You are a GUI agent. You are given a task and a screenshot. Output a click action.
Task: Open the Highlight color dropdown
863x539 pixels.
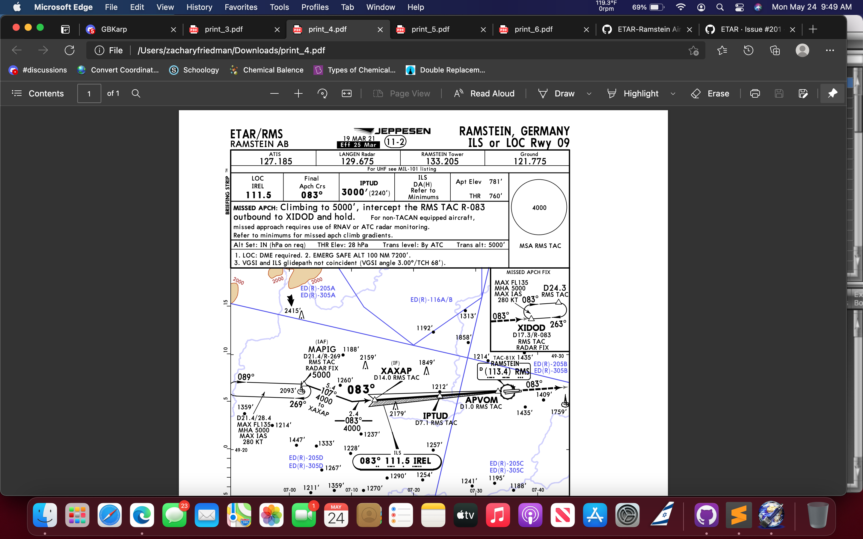673,93
